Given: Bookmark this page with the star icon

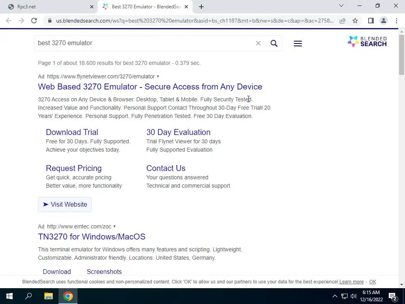Looking at the screenshot, I should (x=355, y=21).
